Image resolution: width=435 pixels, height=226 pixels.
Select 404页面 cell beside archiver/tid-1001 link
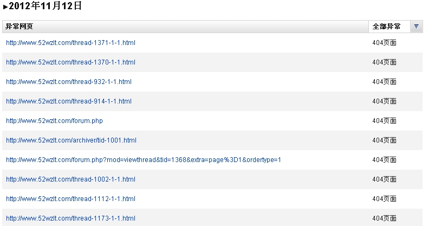point(384,140)
